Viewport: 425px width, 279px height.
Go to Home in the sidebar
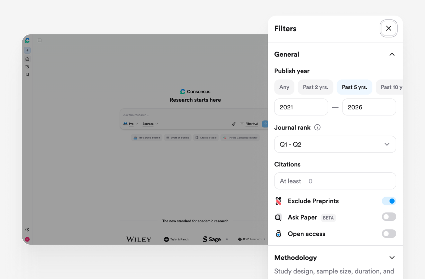[27, 59]
